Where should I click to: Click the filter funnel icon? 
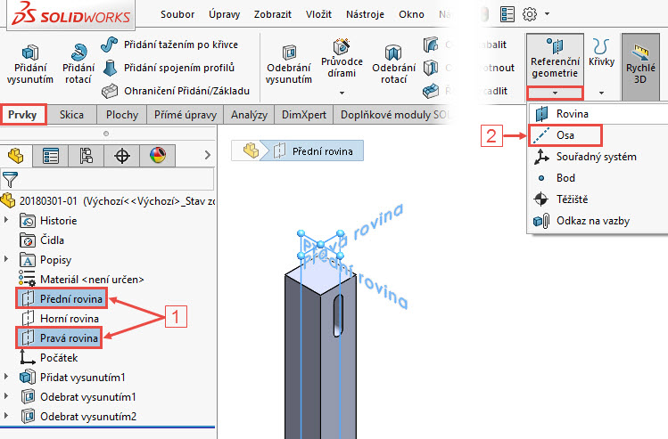pos(10,180)
